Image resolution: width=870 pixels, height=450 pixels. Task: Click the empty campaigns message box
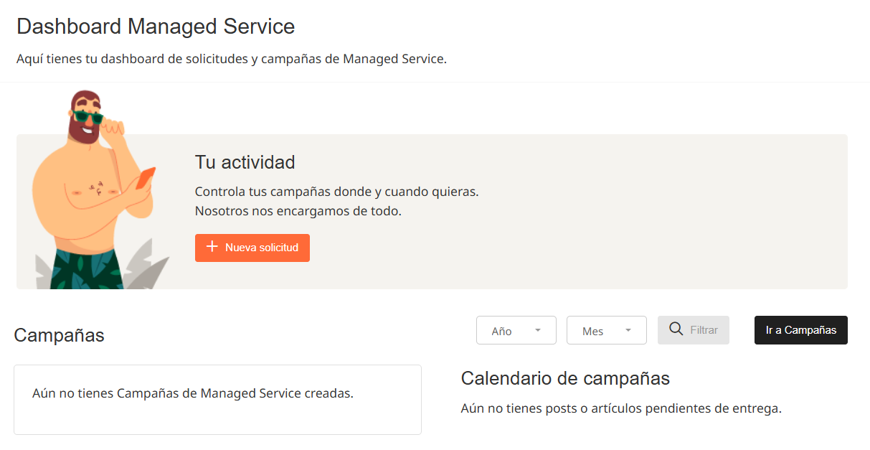[217, 399]
